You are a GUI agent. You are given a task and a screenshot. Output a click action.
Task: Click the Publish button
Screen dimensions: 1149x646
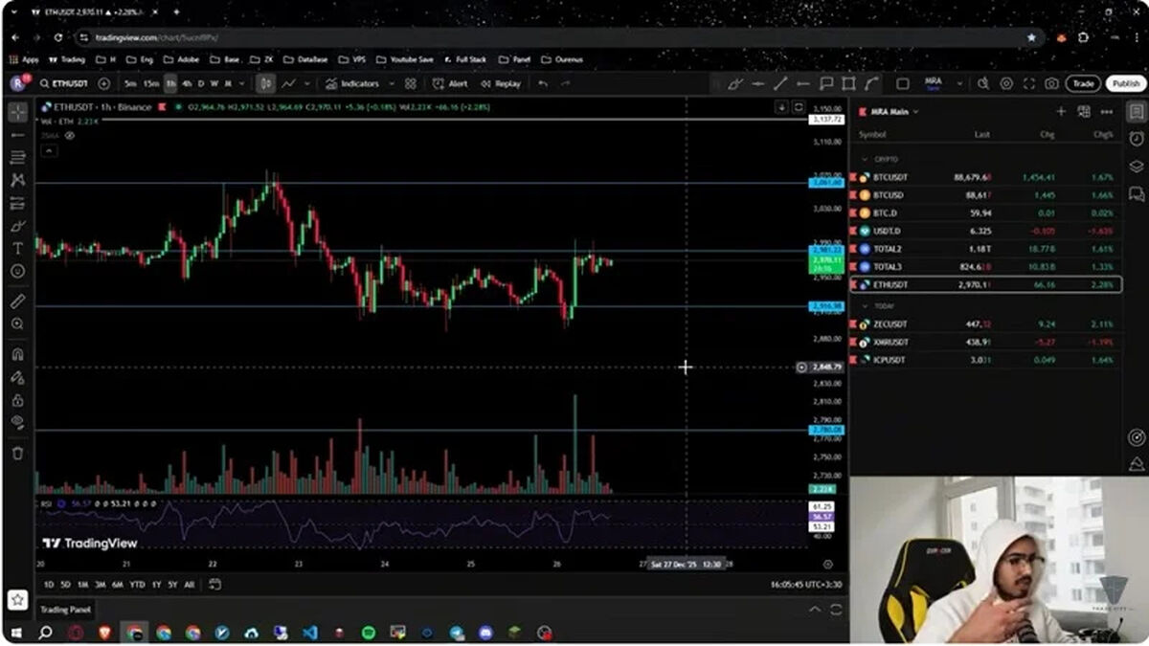(x=1126, y=83)
